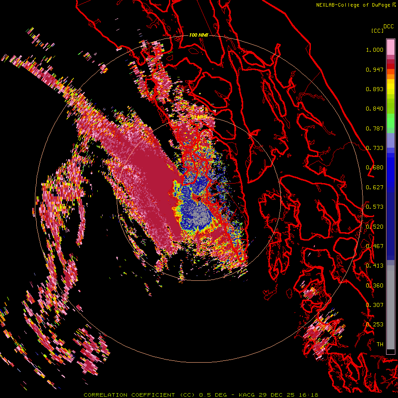
Task: Select the 0.520 legend value
Action: [x=375, y=227]
